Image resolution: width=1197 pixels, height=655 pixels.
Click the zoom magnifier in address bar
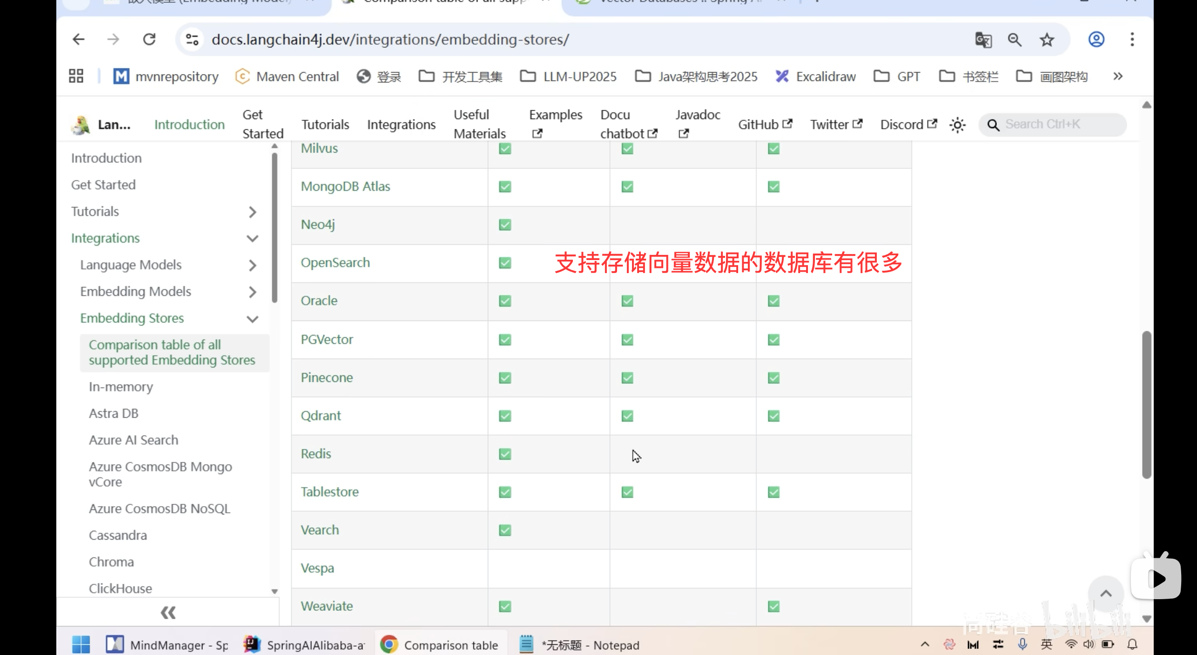1015,40
